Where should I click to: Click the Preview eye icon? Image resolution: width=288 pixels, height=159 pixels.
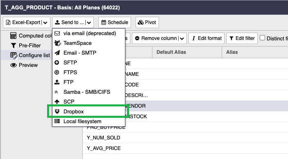(x=14, y=65)
